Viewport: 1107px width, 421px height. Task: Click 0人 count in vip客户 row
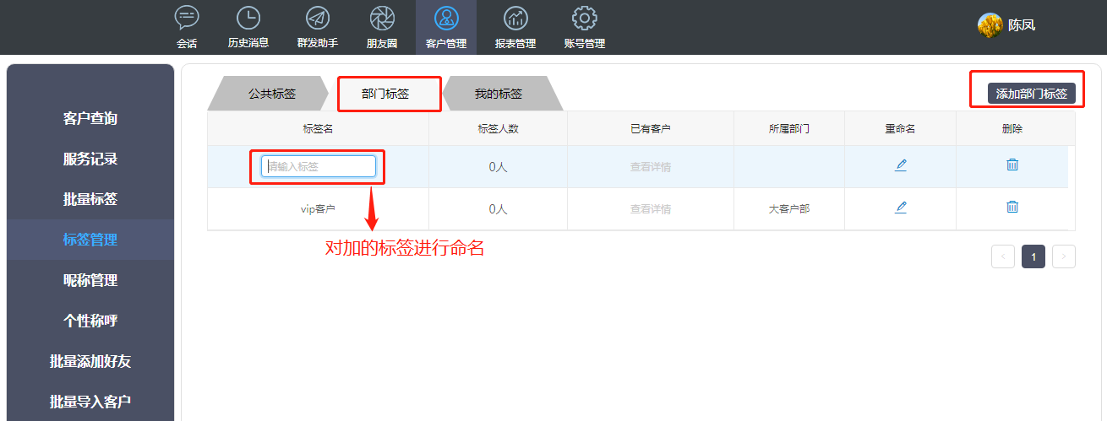tap(499, 209)
